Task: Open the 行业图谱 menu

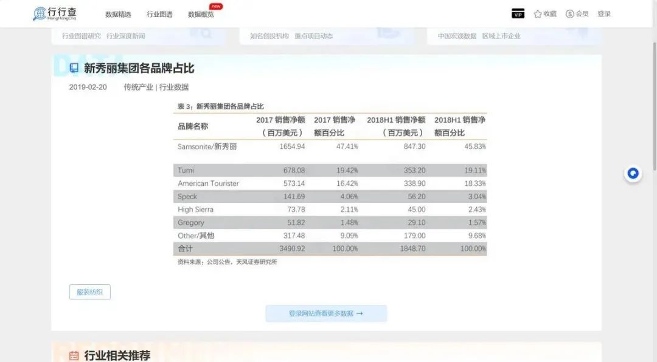Action: 159,14
